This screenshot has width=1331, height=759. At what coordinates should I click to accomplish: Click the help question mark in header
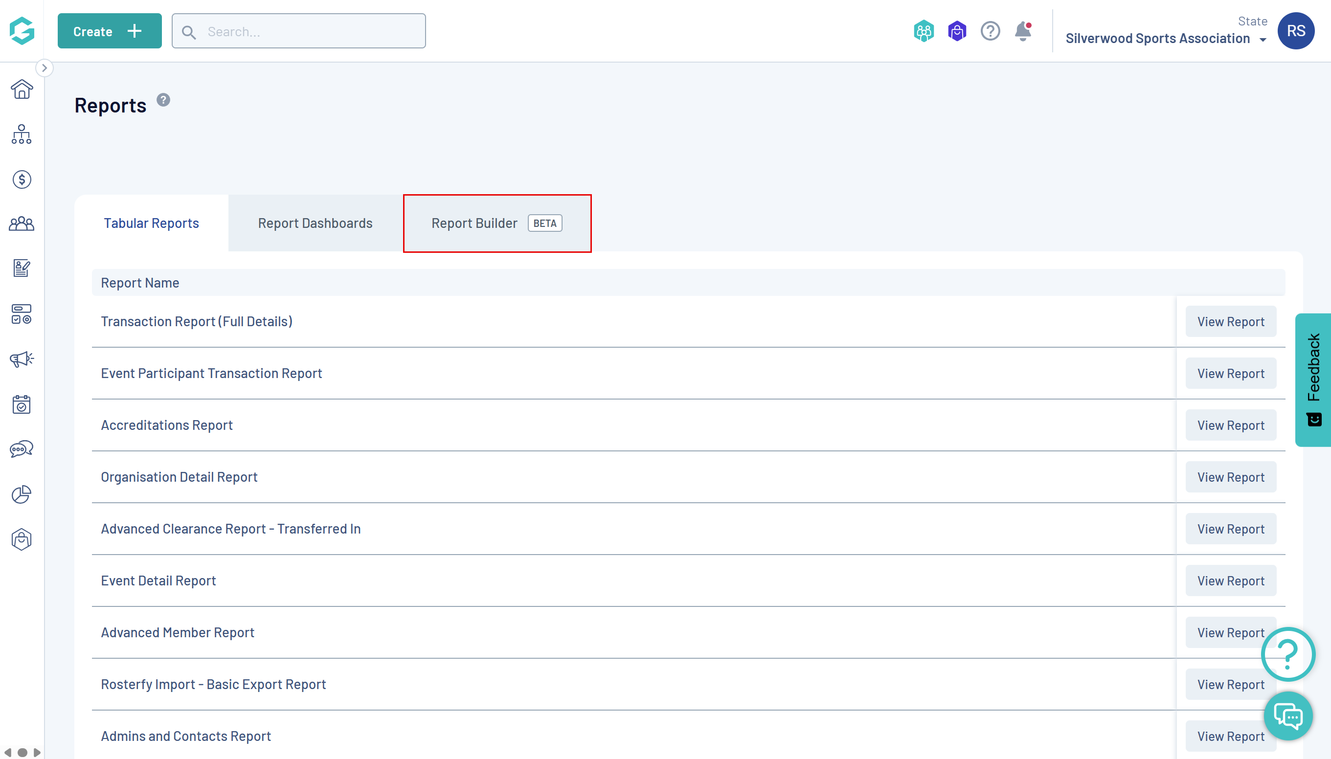click(990, 31)
